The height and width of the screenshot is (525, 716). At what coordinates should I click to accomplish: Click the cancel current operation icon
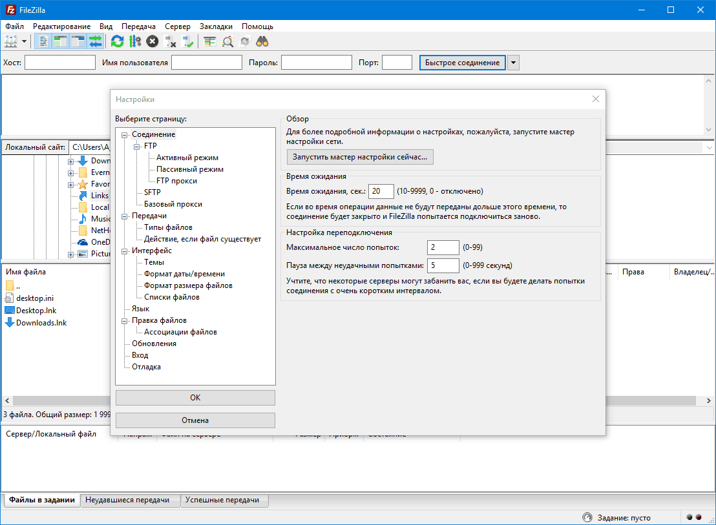[x=152, y=41]
